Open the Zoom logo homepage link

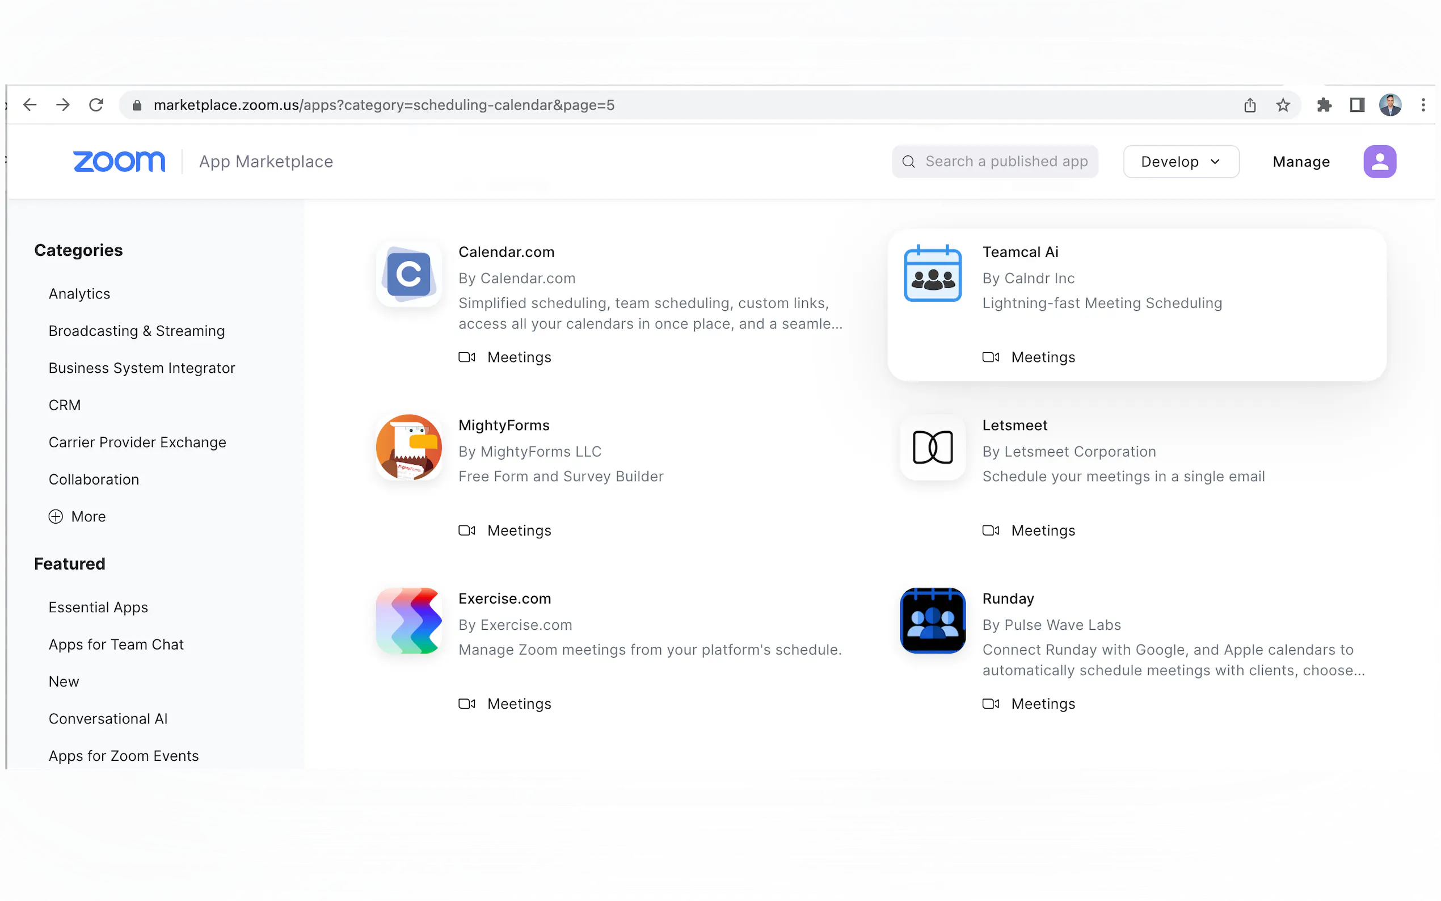coord(119,162)
